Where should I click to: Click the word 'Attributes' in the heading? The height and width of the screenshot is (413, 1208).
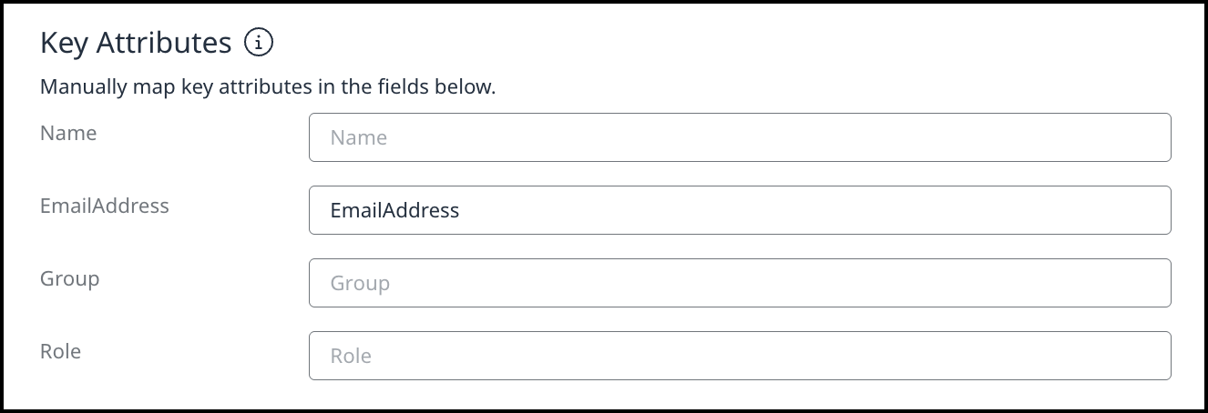coord(164,43)
